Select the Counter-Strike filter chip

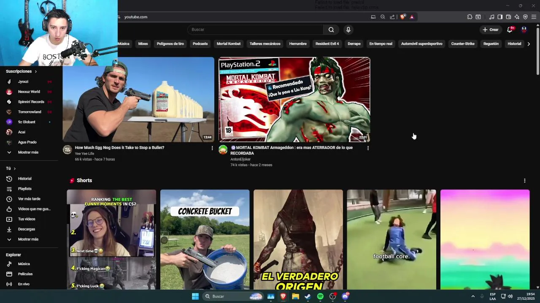[463, 44]
